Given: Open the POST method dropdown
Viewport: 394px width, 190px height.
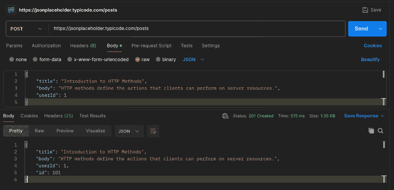Looking at the screenshot, I should [26, 28].
